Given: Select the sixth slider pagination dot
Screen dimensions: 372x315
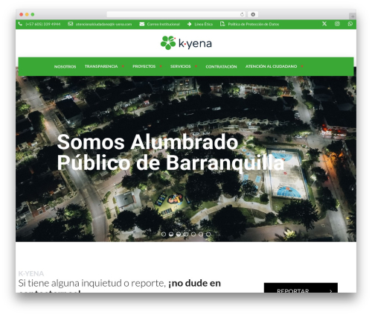Looking at the screenshot, I should click(201, 234).
